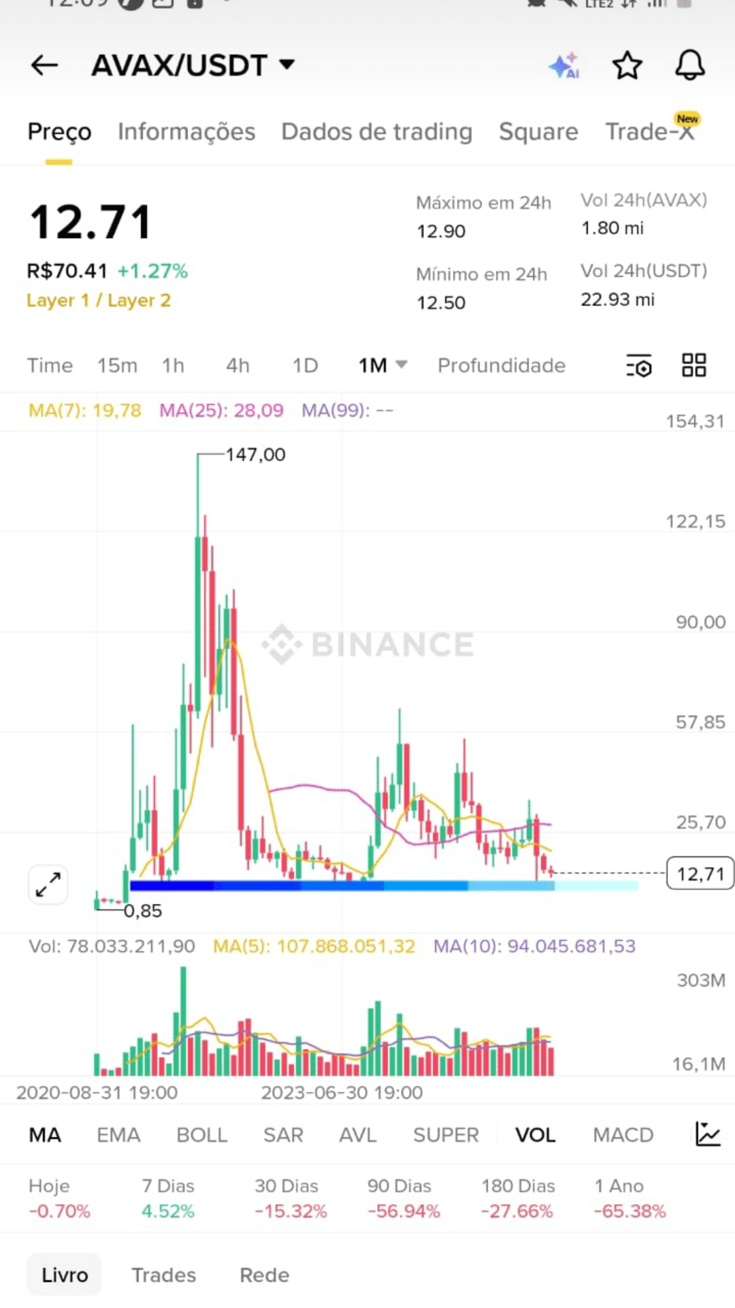Expand chart to fullscreen
The height and width of the screenshot is (1308, 735).
[x=48, y=884]
